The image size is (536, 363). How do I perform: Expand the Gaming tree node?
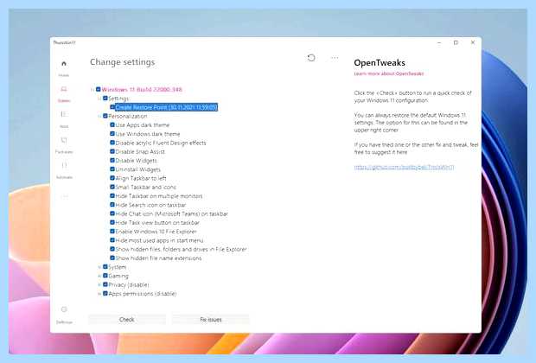[99, 276]
